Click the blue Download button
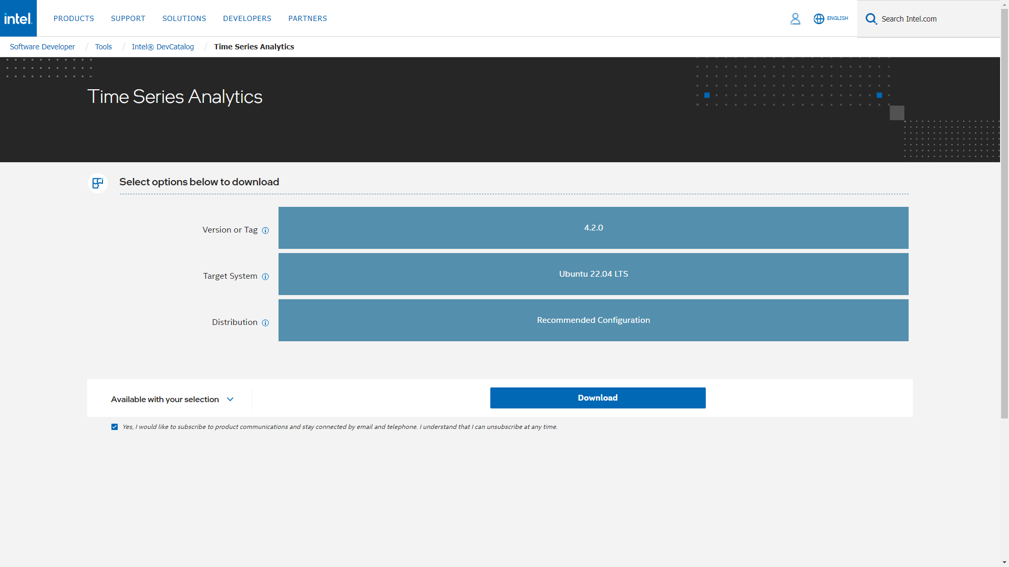 click(x=598, y=398)
